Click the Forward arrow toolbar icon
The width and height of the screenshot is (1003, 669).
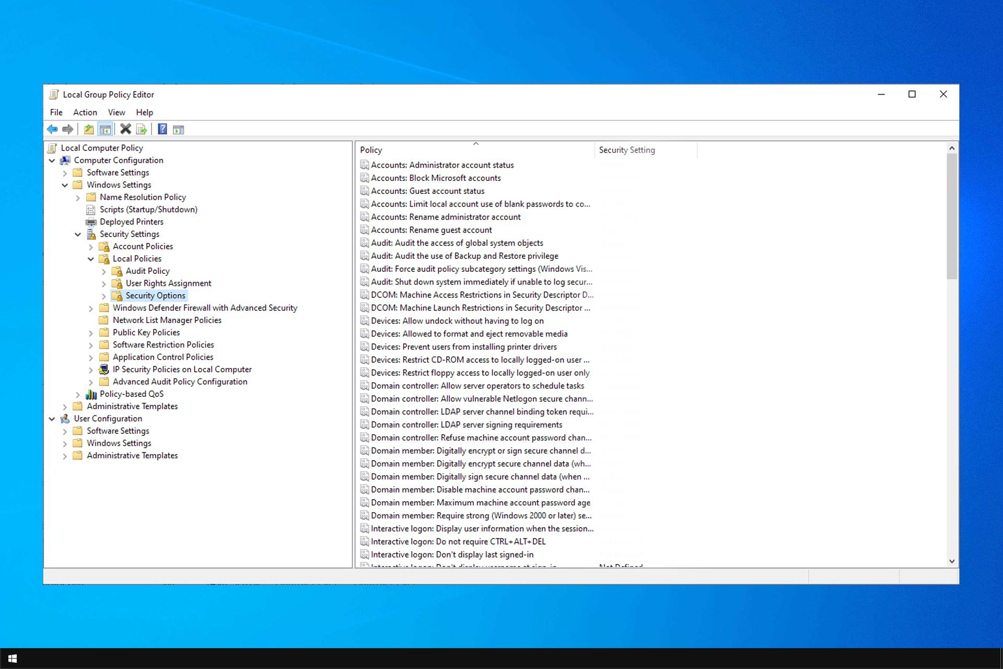pos(67,129)
